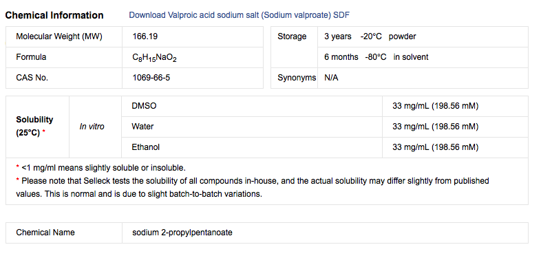Viewport: 541px width, 258px height.
Task: Click the Synonyms N/A value
Action: [x=331, y=78]
